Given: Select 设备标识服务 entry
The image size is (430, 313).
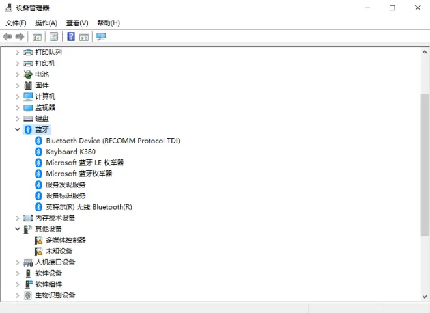Looking at the screenshot, I should [66, 196].
